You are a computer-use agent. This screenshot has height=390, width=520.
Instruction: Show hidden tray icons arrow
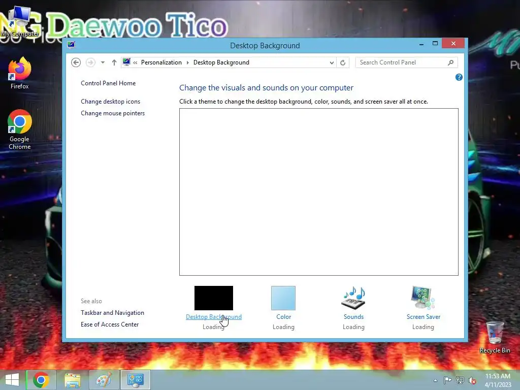point(435,380)
